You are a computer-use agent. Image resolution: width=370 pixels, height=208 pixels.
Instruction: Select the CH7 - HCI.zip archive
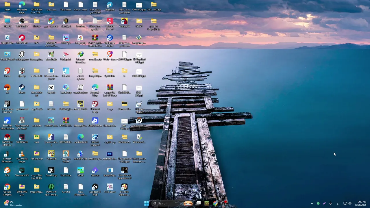click(154, 6)
